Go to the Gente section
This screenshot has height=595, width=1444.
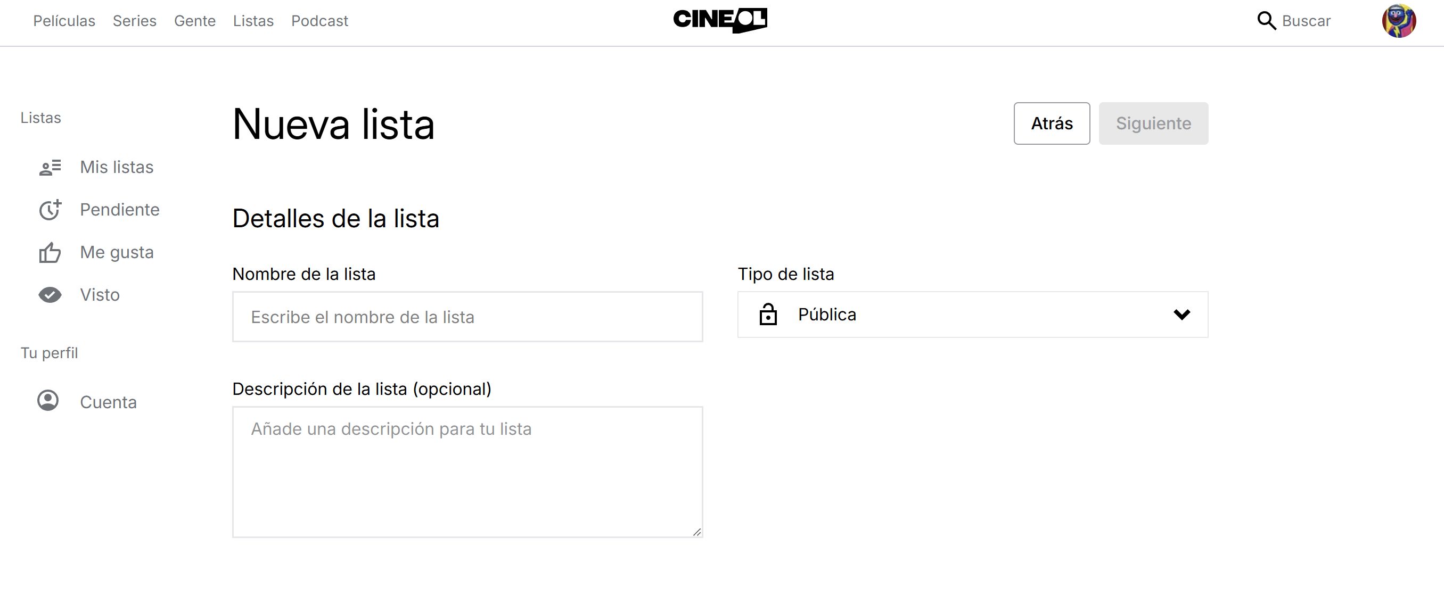tap(194, 21)
